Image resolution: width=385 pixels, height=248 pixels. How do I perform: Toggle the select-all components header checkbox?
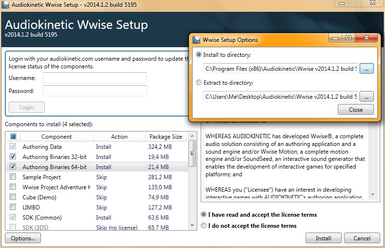13,136
